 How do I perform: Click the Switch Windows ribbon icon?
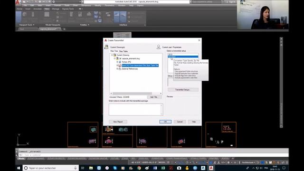[108, 14]
